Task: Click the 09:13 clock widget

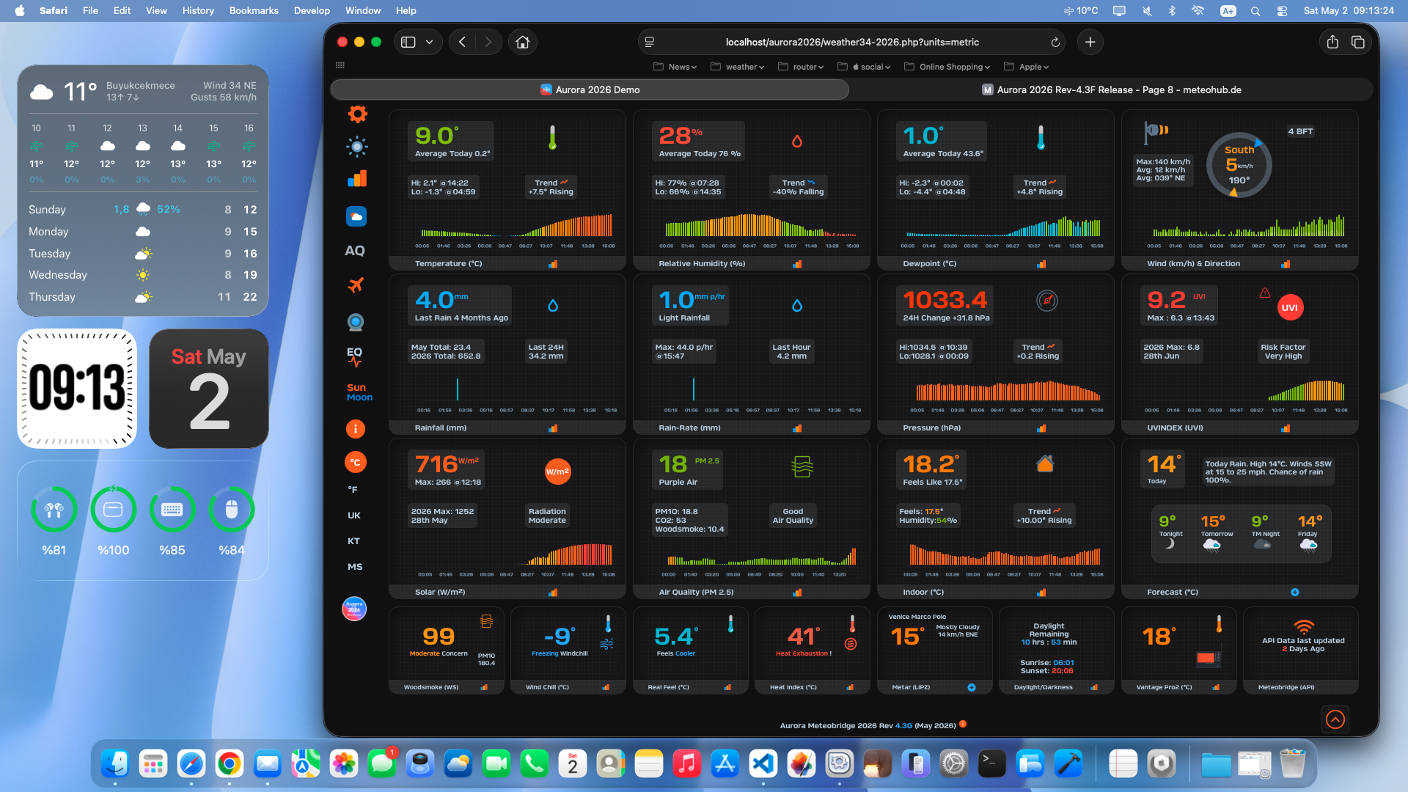Action: [x=77, y=389]
